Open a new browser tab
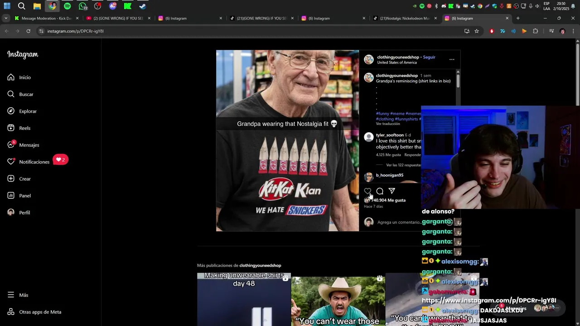Viewport: 580px width, 326px height. tap(518, 19)
